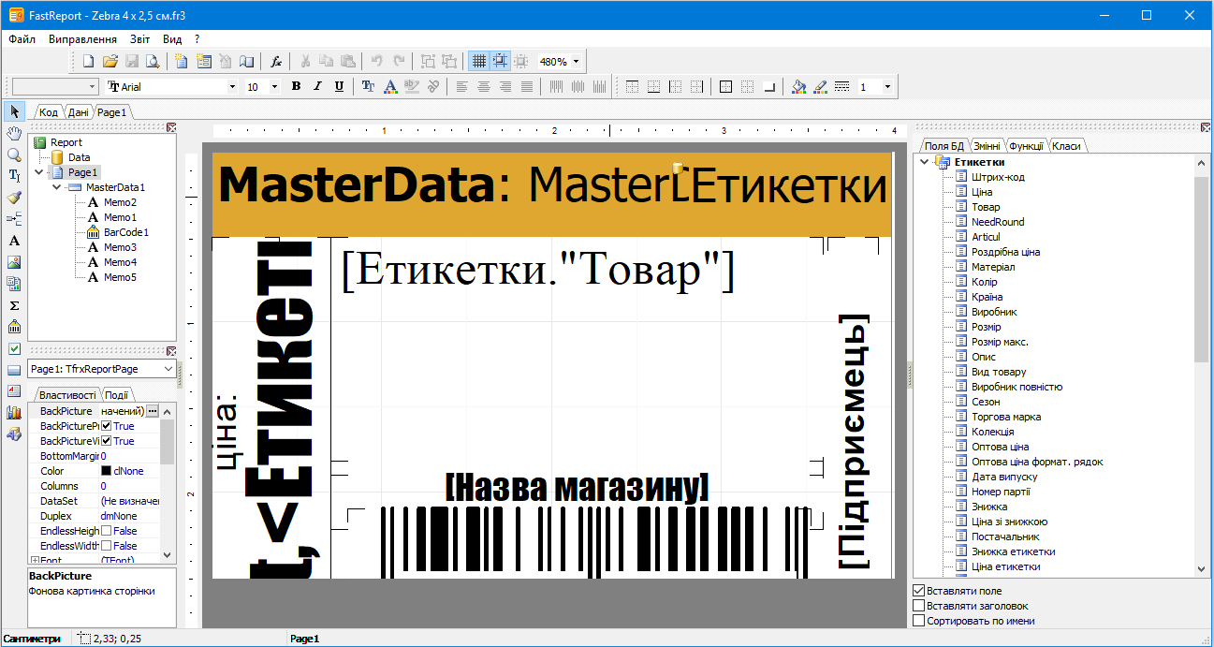Click the BackPicture ellipsis button
The image size is (1214, 647).
pyautogui.click(x=153, y=410)
